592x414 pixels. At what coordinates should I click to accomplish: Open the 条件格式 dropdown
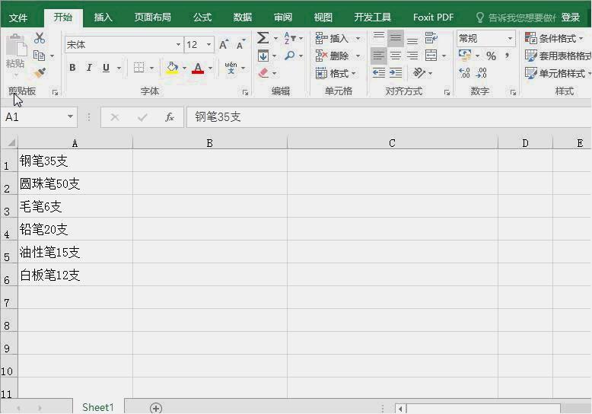pyautogui.click(x=554, y=38)
